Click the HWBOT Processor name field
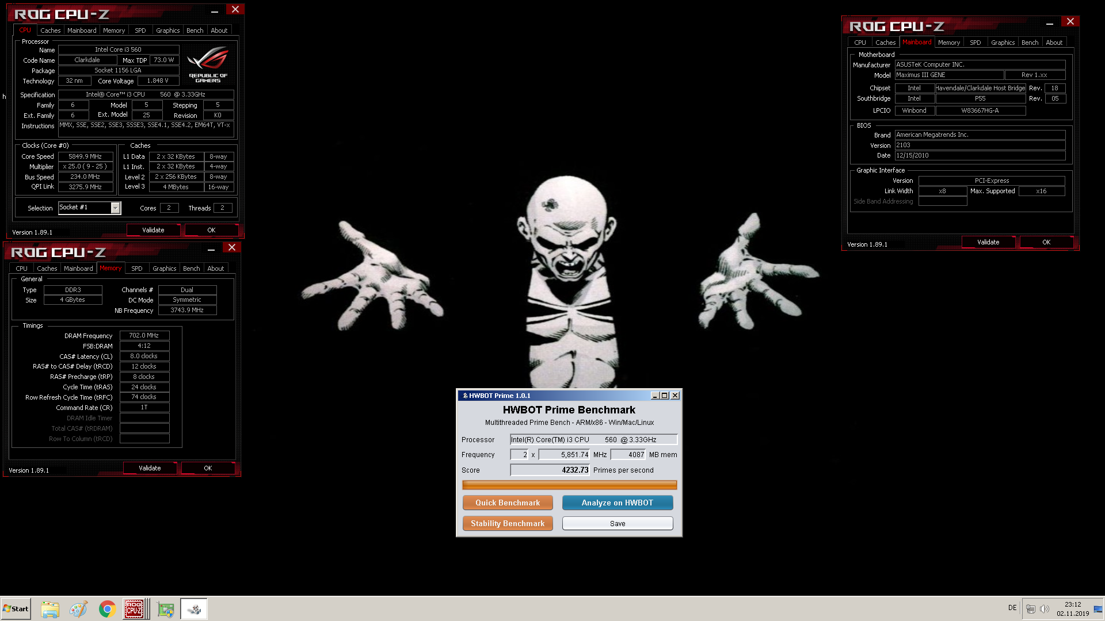1105x621 pixels. (593, 439)
